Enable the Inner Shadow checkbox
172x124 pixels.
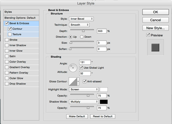tap(7, 45)
